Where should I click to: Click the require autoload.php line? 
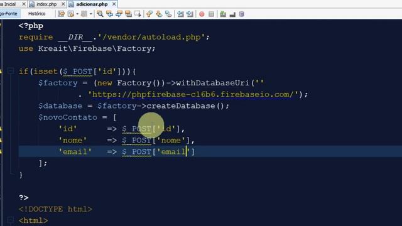114,37
